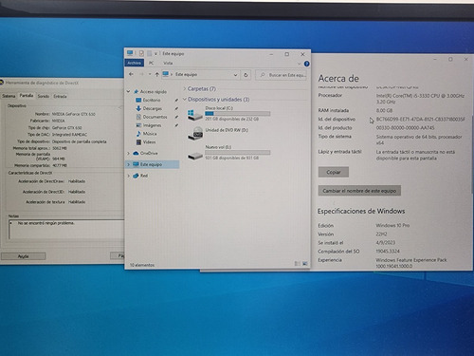474x356 pixels.
Task: Select Nuevo vol (E:) drive icon
Action: pos(195,155)
